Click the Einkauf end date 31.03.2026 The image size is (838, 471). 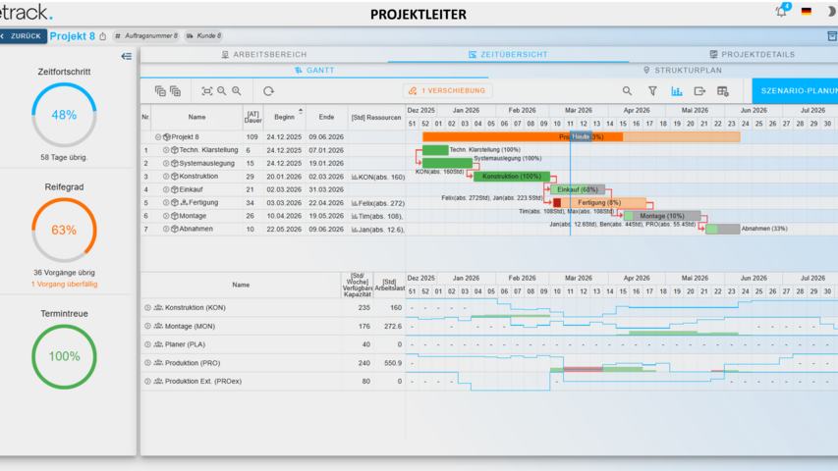click(326, 189)
